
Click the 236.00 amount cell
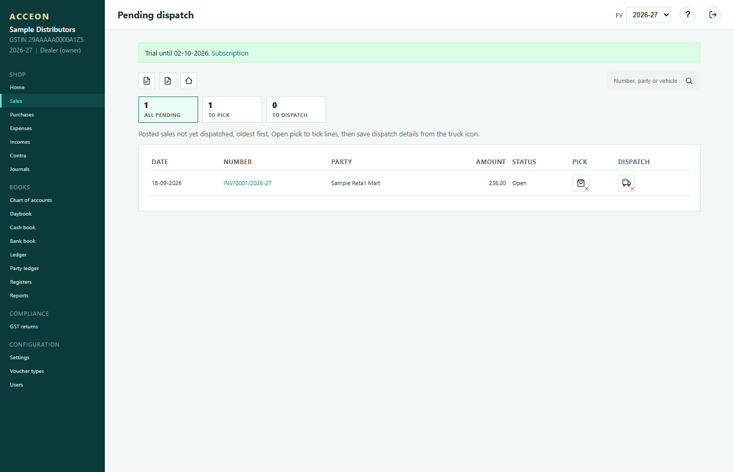(497, 183)
